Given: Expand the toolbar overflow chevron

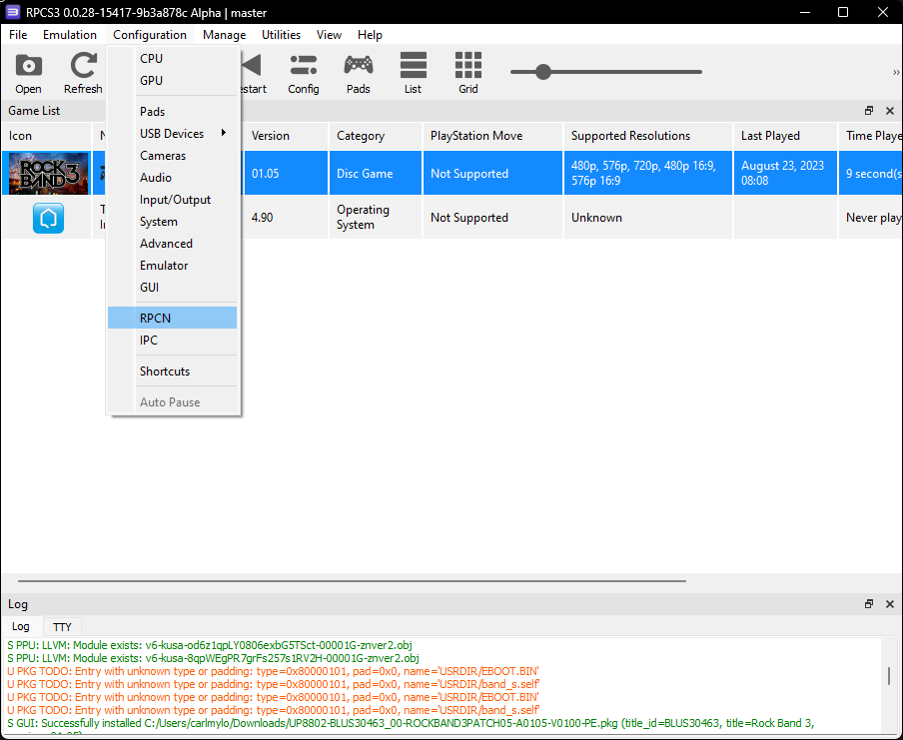Looking at the screenshot, I should tap(896, 73).
